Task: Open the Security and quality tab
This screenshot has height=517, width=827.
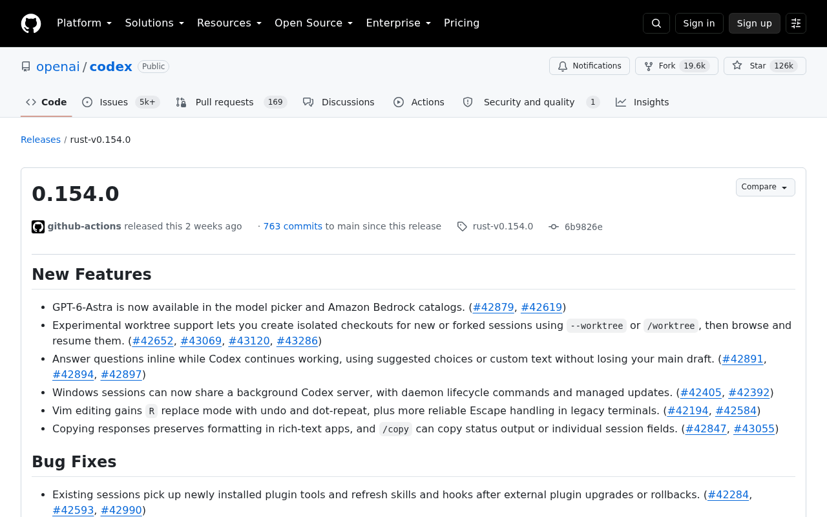Action: [531, 102]
